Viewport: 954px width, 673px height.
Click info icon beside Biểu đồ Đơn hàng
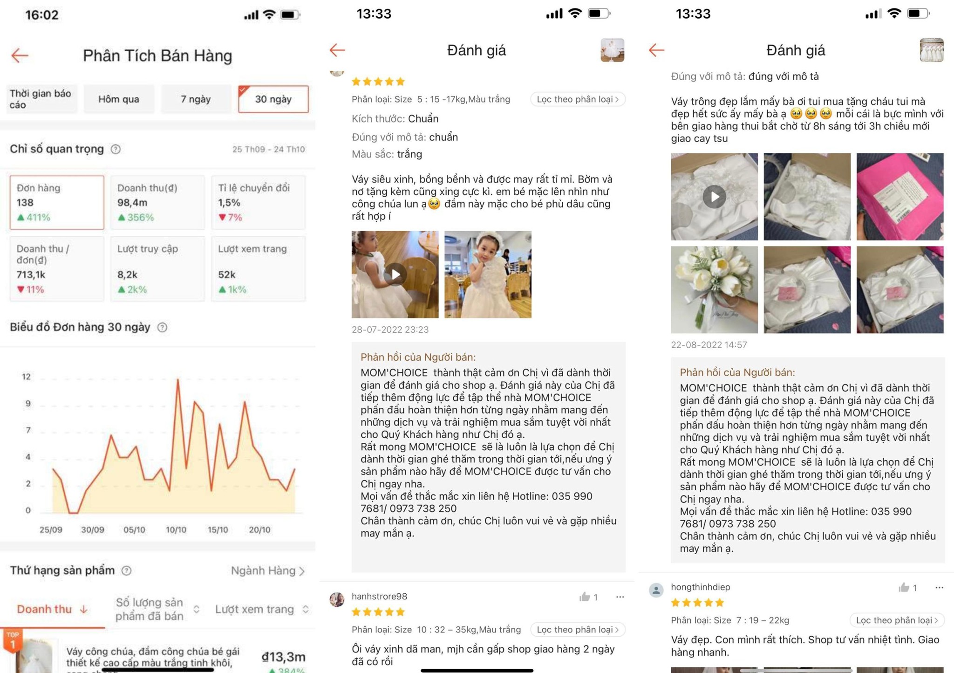click(162, 327)
